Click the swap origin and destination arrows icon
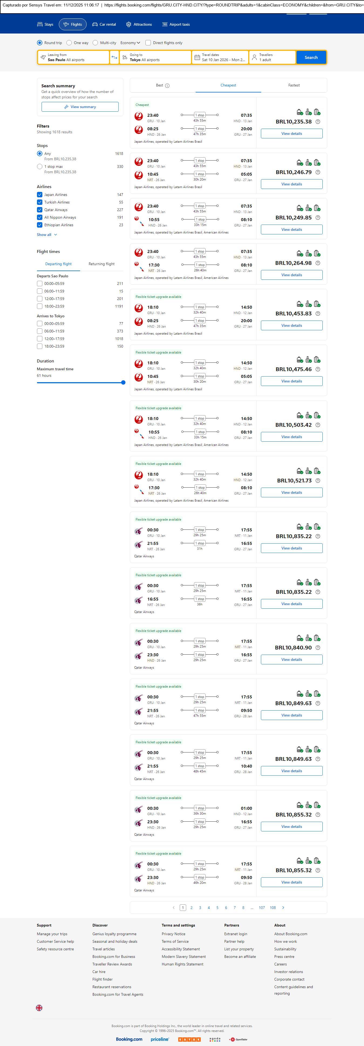The image size is (364, 1046). point(114,57)
